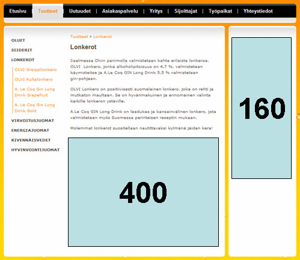
Task: Open A. Le Coq Gin Long Drink Gold link
Action: pyautogui.click(x=35, y=108)
